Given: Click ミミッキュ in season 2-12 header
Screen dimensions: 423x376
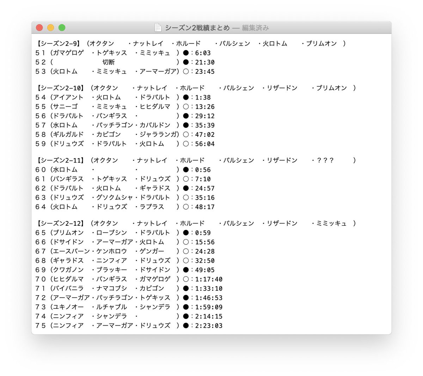Looking at the screenshot, I should point(331,223).
